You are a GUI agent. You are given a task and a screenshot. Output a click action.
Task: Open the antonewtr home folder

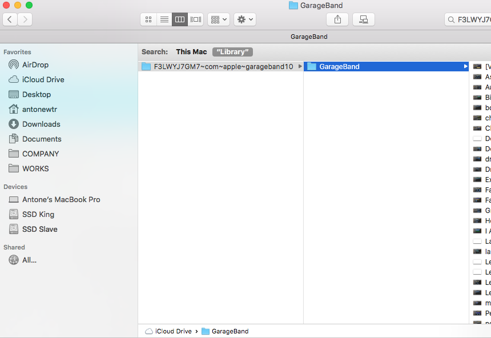click(x=33, y=109)
